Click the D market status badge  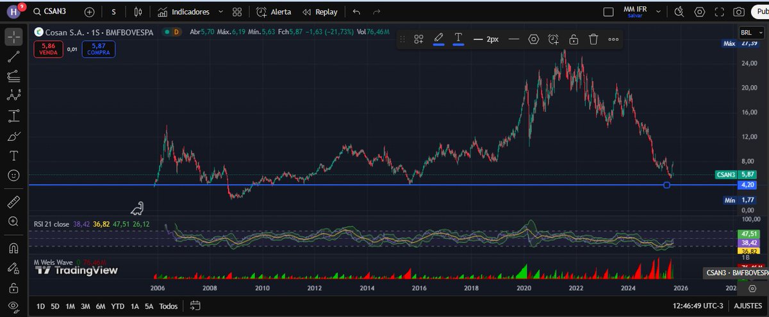point(176,32)
